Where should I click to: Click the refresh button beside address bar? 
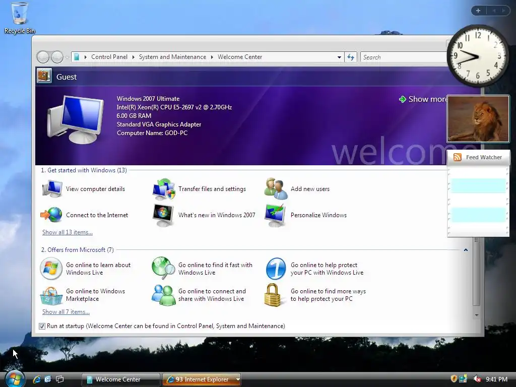pos(351,57)
